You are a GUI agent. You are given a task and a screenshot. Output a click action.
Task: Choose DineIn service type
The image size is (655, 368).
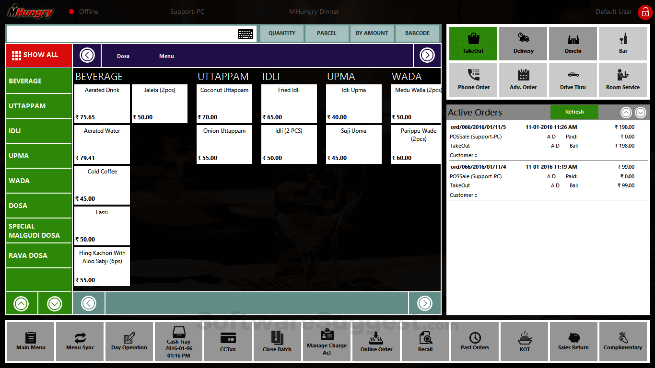573,43
